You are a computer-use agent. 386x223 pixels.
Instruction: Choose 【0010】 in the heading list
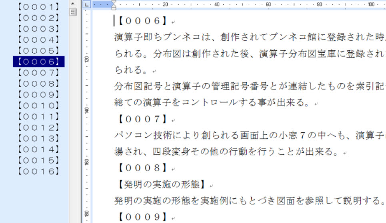[x=38, y=106]
